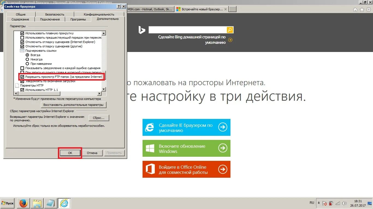Click the Отмена button
373x209 pixels.
click(92, 153)
